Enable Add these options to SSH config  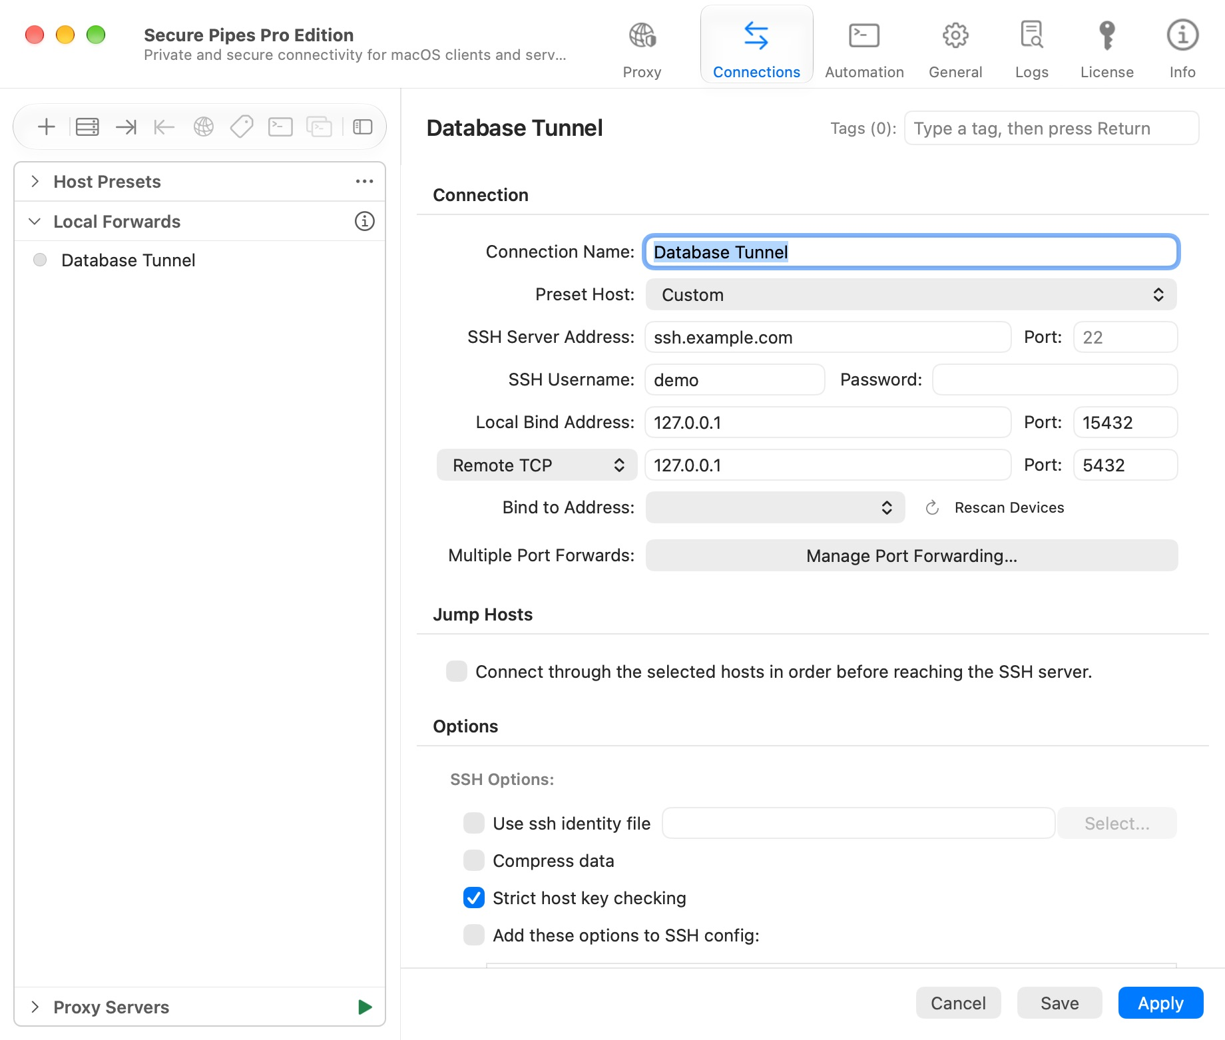[x=474, y=935]
